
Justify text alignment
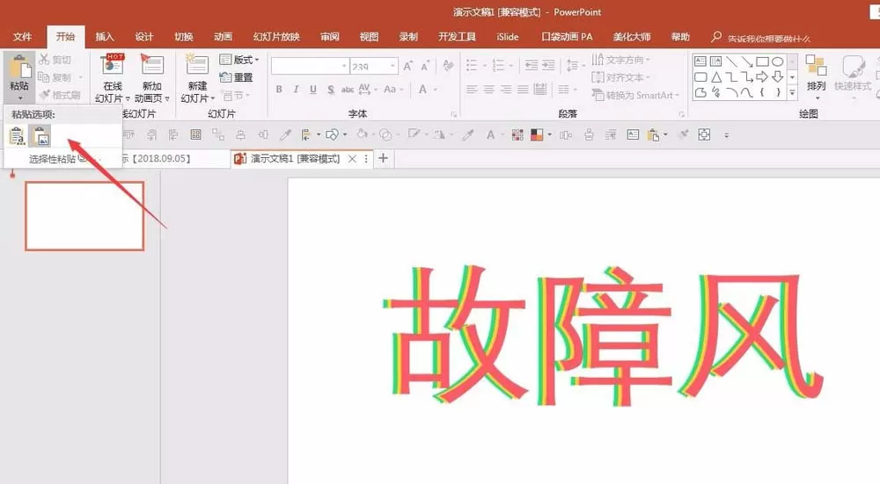pyautogui.click(x=523, y=89)
